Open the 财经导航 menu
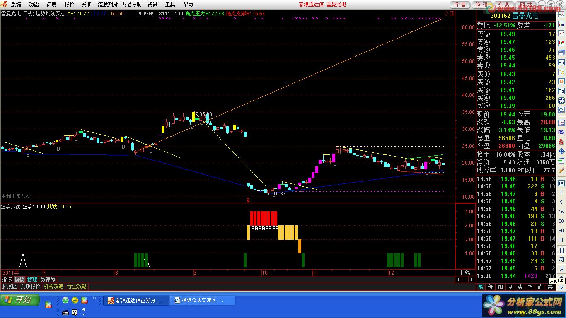 [131, 5]
